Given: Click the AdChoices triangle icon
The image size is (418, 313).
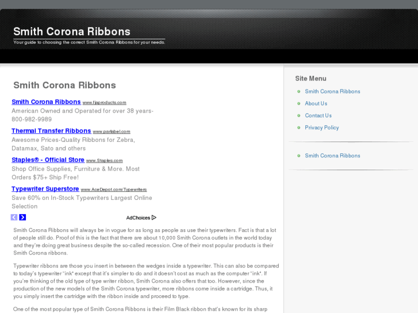Looking at the screenshot, I should tap(154, 218).
